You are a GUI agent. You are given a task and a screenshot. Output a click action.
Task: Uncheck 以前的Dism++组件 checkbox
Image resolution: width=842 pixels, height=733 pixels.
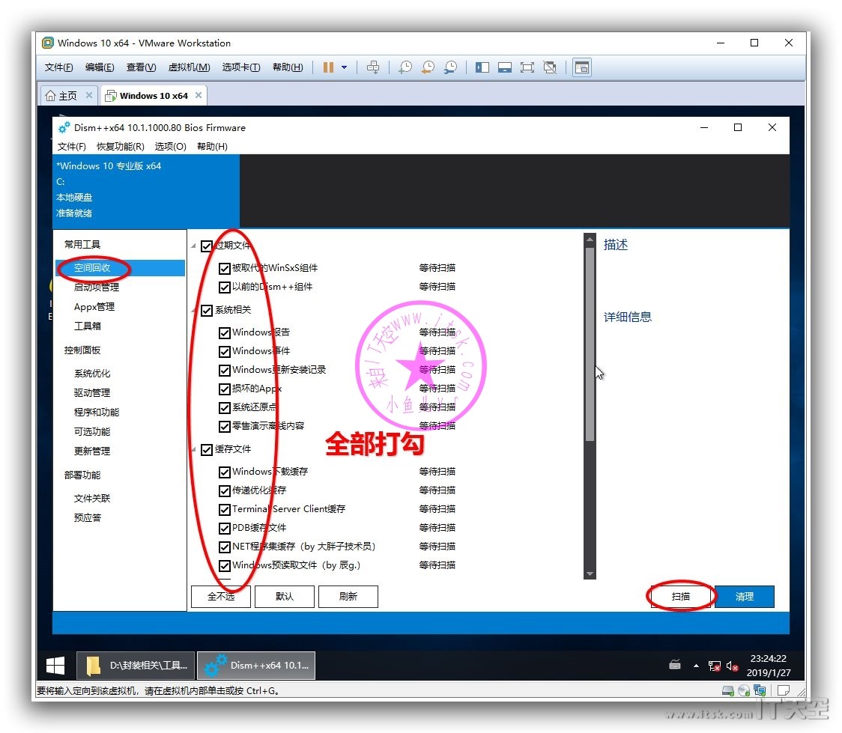(x=225, y=287)
